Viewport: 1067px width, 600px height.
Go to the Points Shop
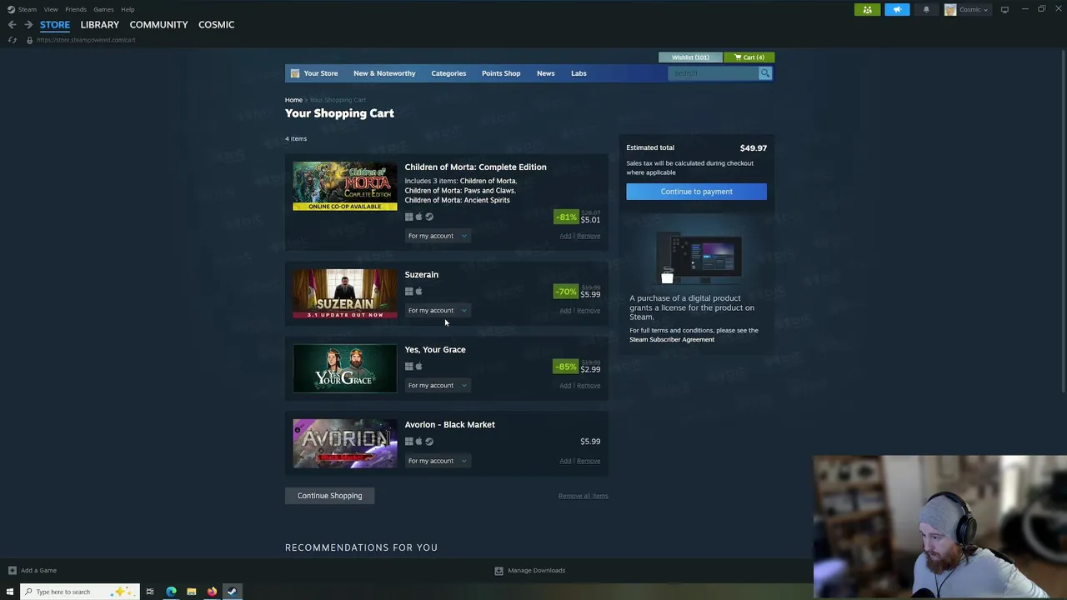tap(501, 73)
